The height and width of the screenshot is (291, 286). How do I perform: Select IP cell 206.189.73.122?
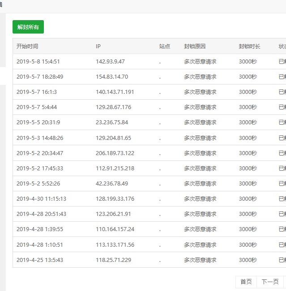(115, 153)
